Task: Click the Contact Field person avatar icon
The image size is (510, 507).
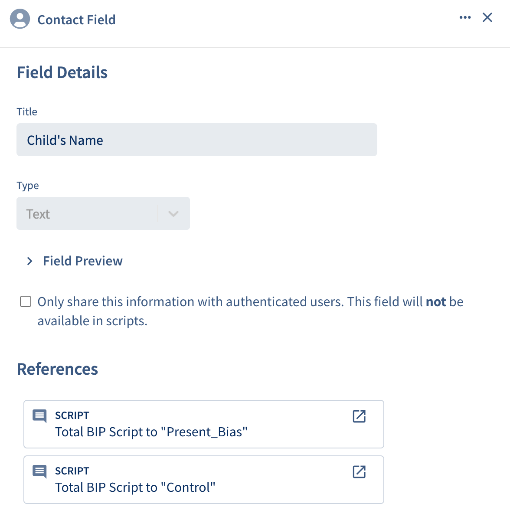Action: tap(20, 19)
